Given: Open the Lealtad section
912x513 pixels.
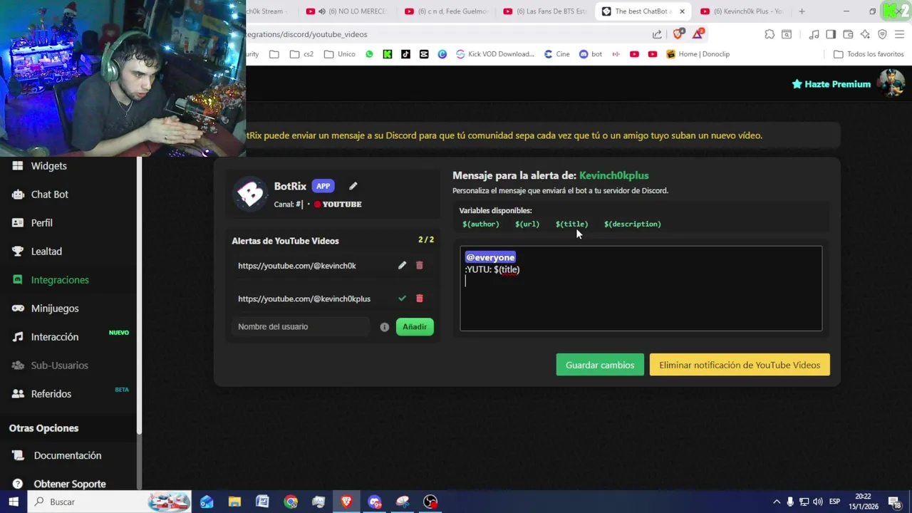Looking at the screenshot, I should (x=46, y=252).
